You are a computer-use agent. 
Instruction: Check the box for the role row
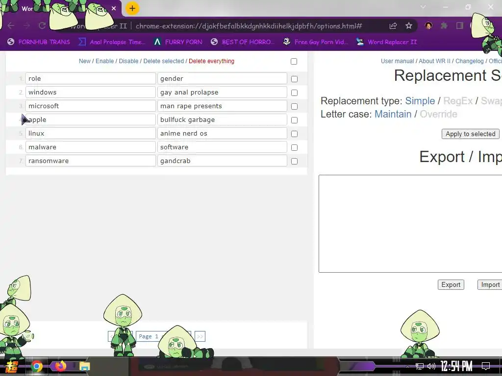coord(294,79)
